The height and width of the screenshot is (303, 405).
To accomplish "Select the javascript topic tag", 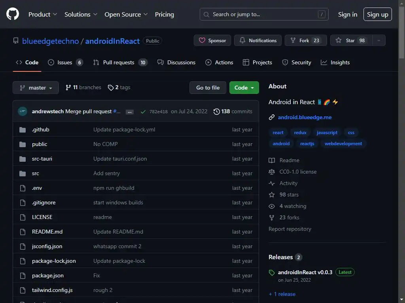I will click(x=327, y=133).
